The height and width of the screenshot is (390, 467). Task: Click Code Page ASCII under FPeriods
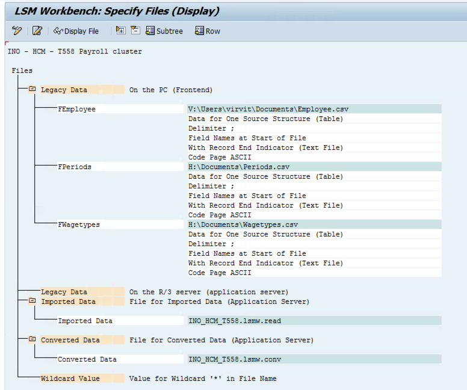tap(315, 215)
